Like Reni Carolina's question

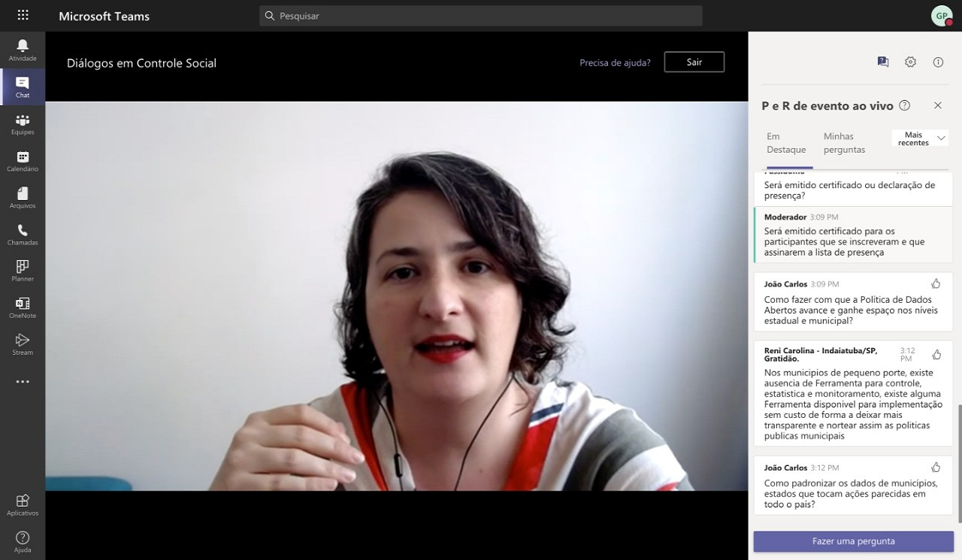click(x=936, y=355)
